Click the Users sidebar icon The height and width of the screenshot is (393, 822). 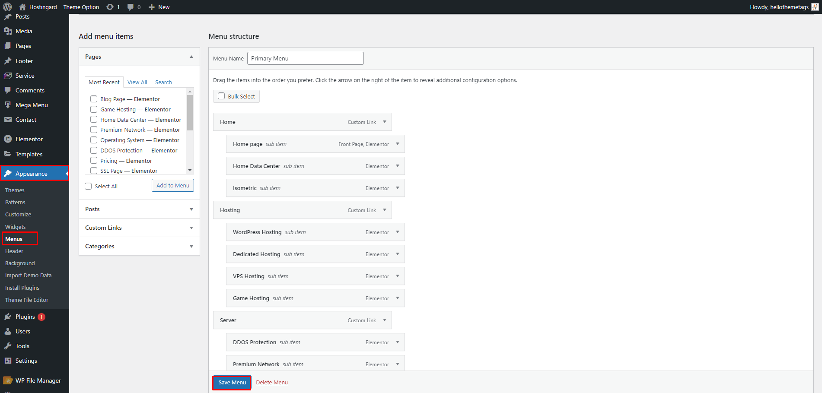pos(8,331)
